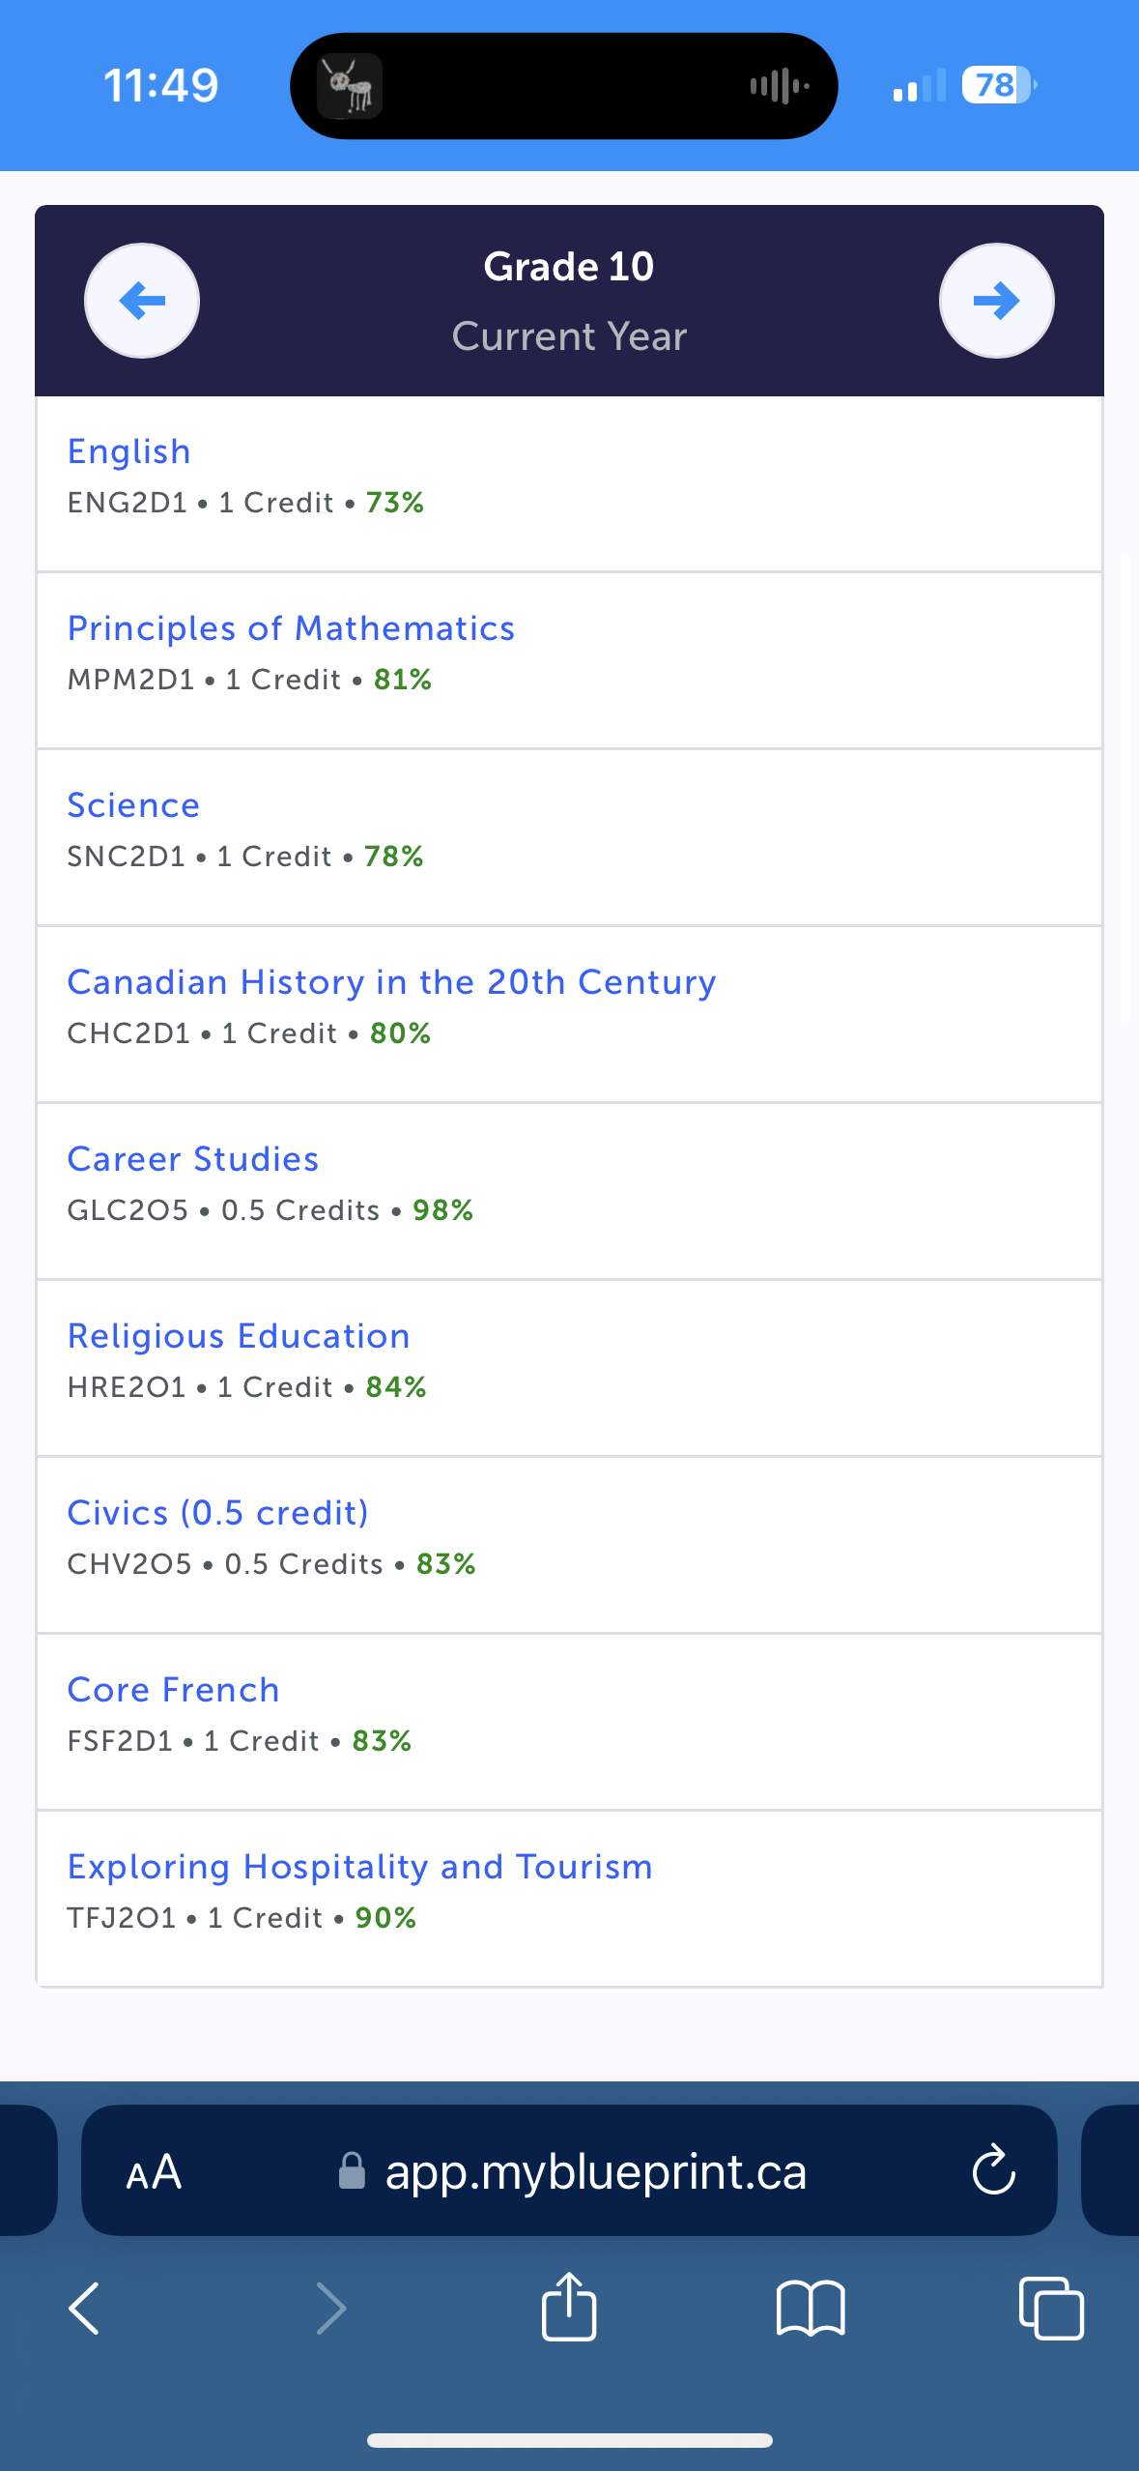Open the Religious Education course
This screenshot has width=1139, height=2471.
239,1336
